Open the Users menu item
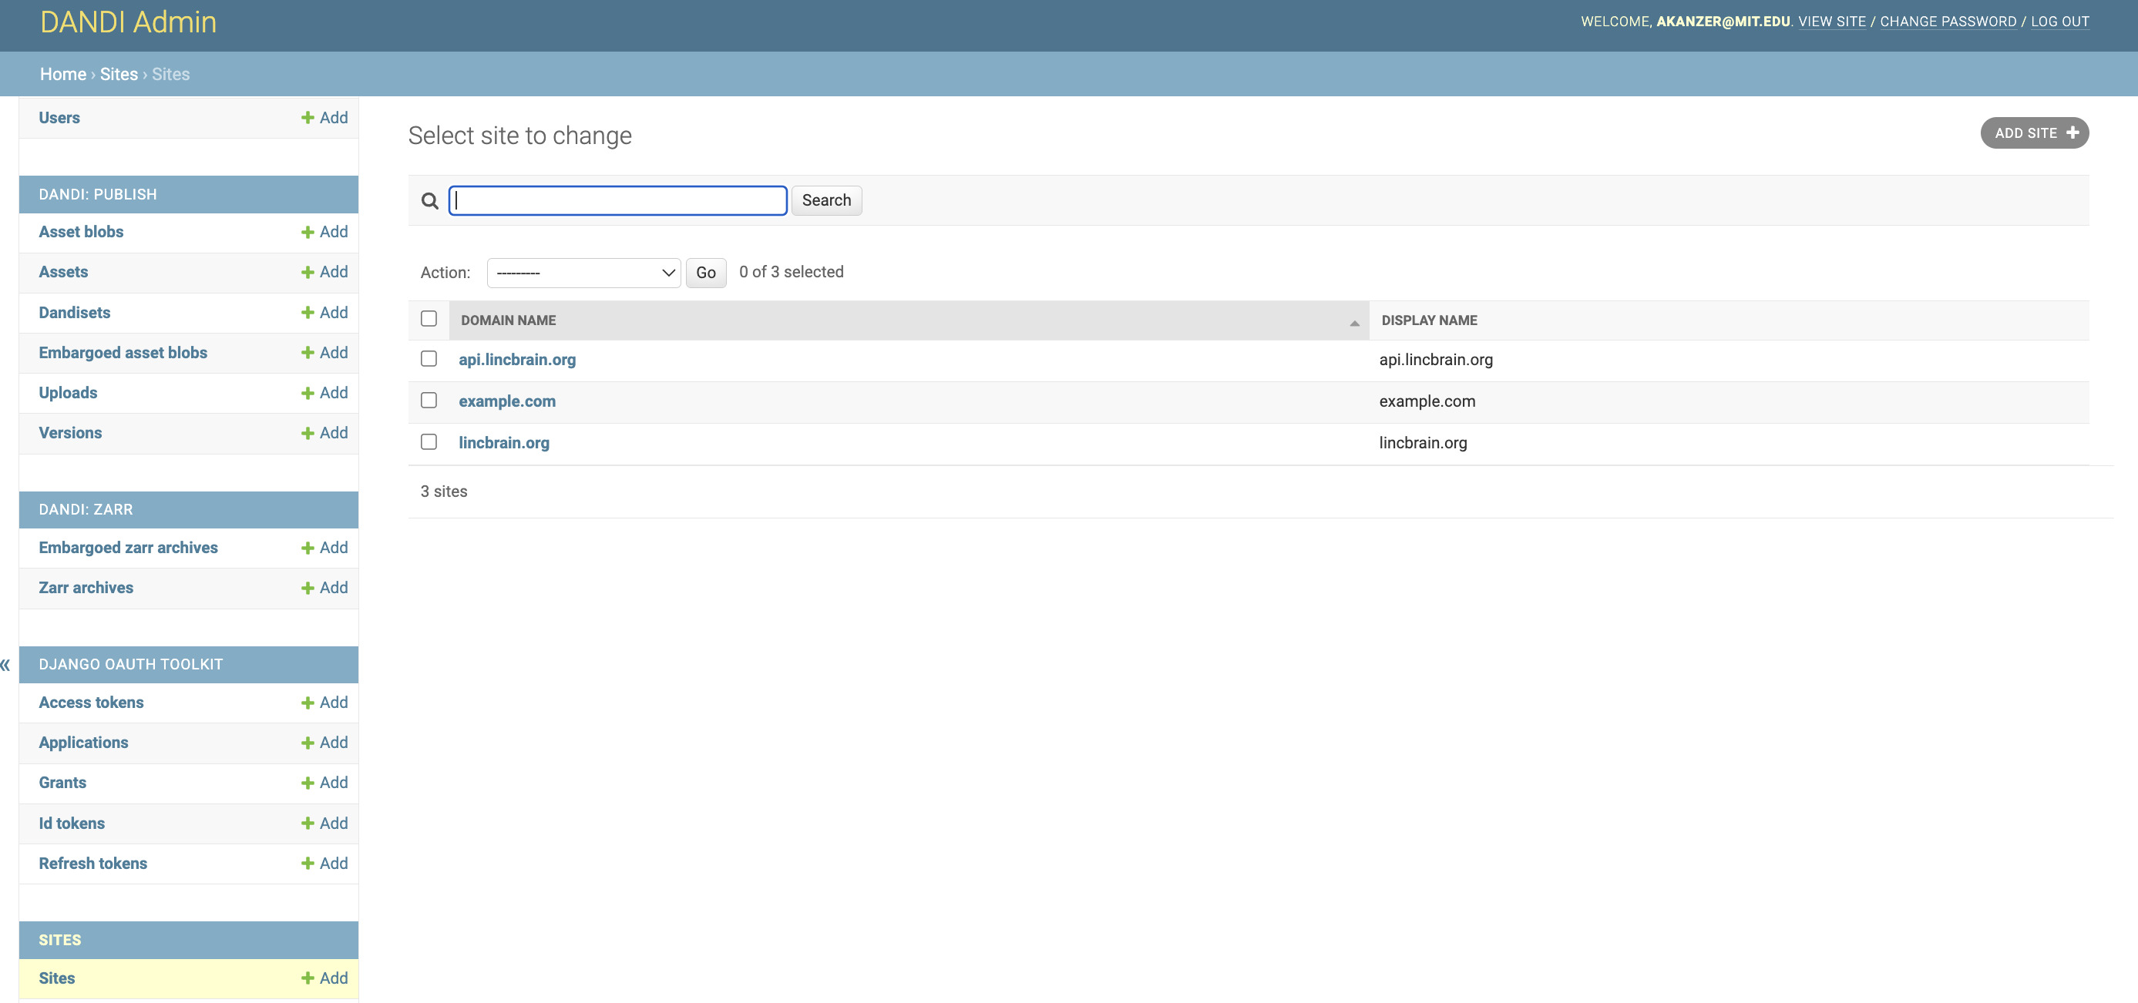This screenshot has width=2138, height=1003. 59,117
